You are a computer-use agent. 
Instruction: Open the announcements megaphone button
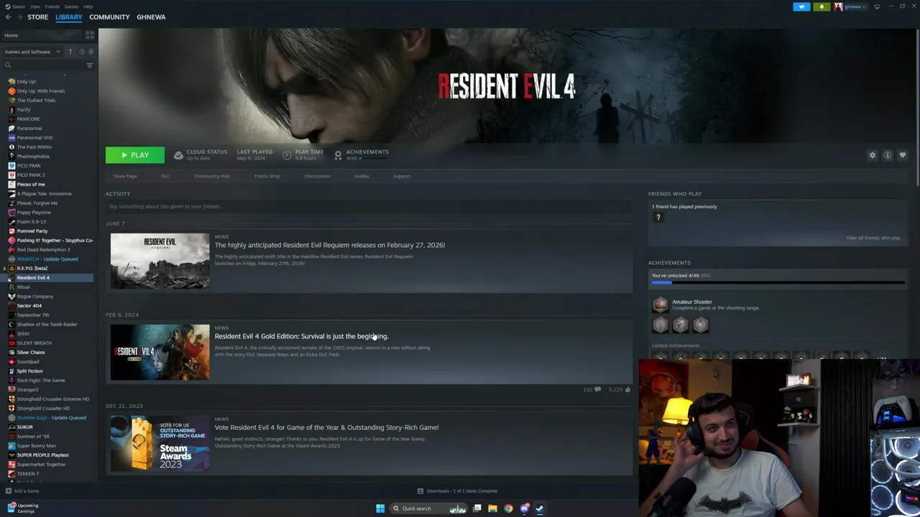801,6
